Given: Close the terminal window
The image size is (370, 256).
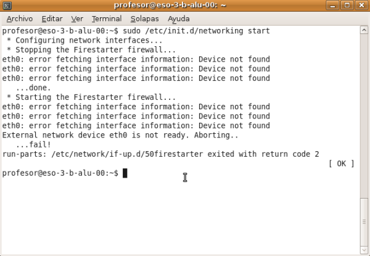Looking at the screenshot, I should coord(361,6).
